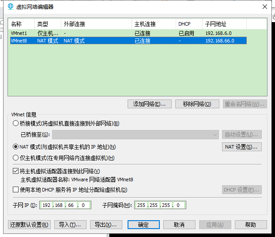Image resolution: width=275 pixels, height=237 pixels.
Task: Click last octet 0 of 子网掩码
Action: point(178,205)
